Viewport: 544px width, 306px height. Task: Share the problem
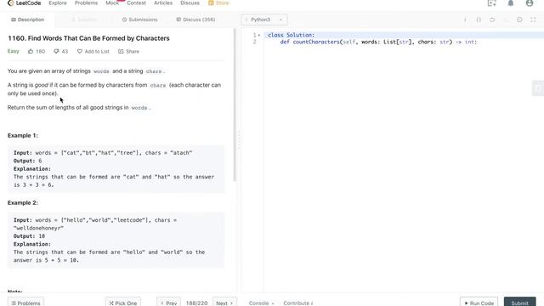pos(128,51)
